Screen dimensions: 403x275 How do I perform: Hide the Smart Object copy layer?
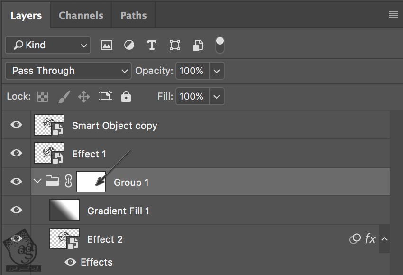click(17, 125)
